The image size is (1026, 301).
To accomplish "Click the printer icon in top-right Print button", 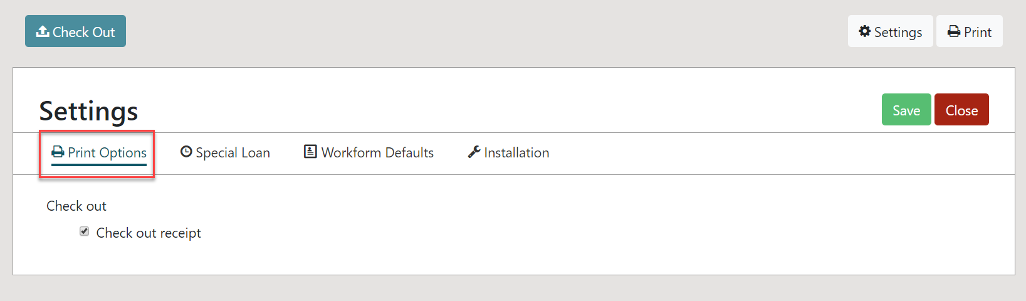I will click(x=954, y=31).
